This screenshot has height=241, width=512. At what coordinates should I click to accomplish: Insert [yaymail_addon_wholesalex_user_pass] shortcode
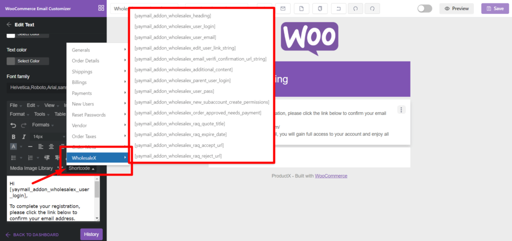(174, 91)
